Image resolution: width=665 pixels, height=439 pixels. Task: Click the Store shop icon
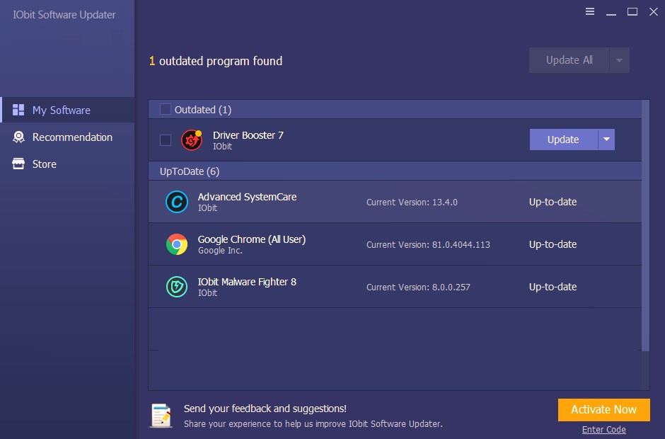[x=18, y=164]
